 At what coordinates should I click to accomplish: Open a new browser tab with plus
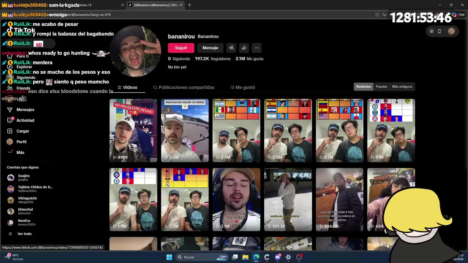(x=189, y=5)
